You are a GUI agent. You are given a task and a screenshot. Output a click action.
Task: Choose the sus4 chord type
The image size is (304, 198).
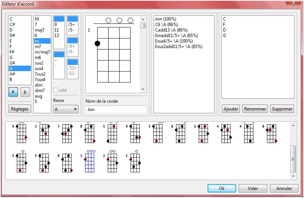39,69
